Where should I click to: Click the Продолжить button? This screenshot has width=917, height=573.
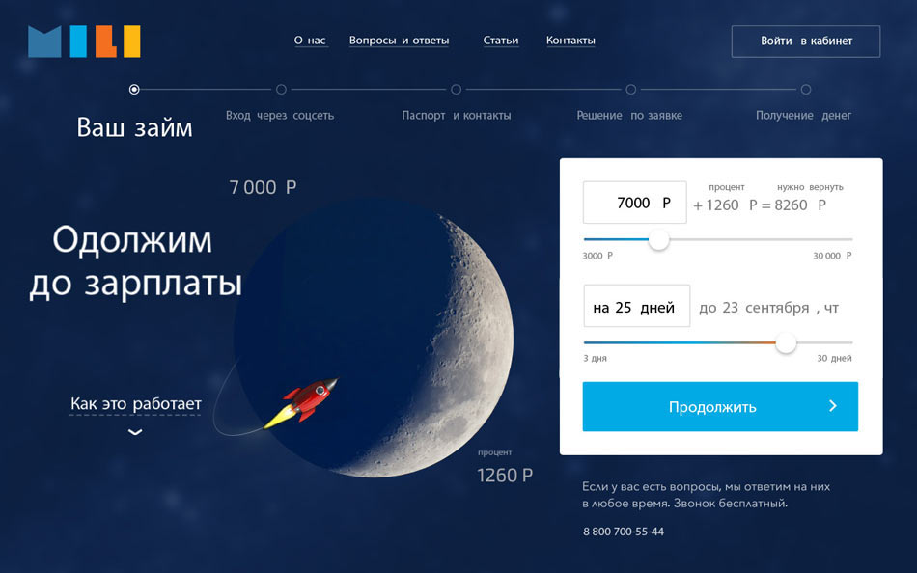[720, 406]
